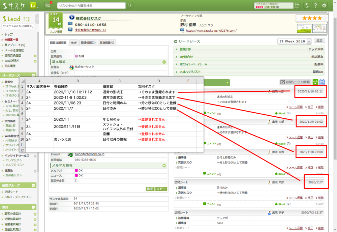Viewport: 337px width, 232px height.
Task: Collapse the メルマガ情報 section
Action: pyautogui.click(x=164, y=166)
